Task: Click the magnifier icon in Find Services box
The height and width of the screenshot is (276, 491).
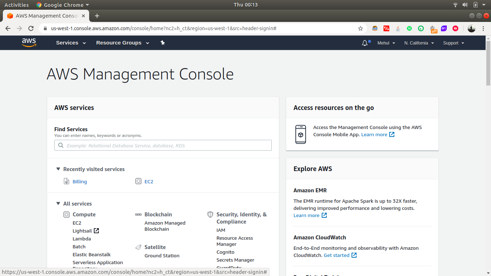Action: click(60, 146)
